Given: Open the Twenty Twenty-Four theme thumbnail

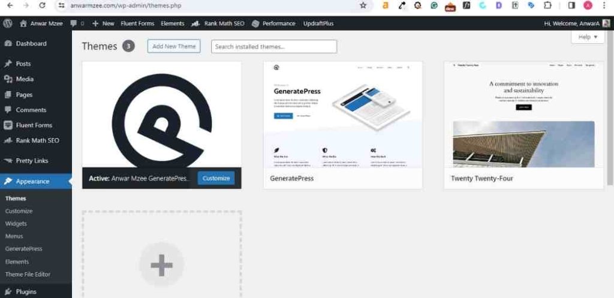Looking at the screenshot, I should tap(524, 115).
